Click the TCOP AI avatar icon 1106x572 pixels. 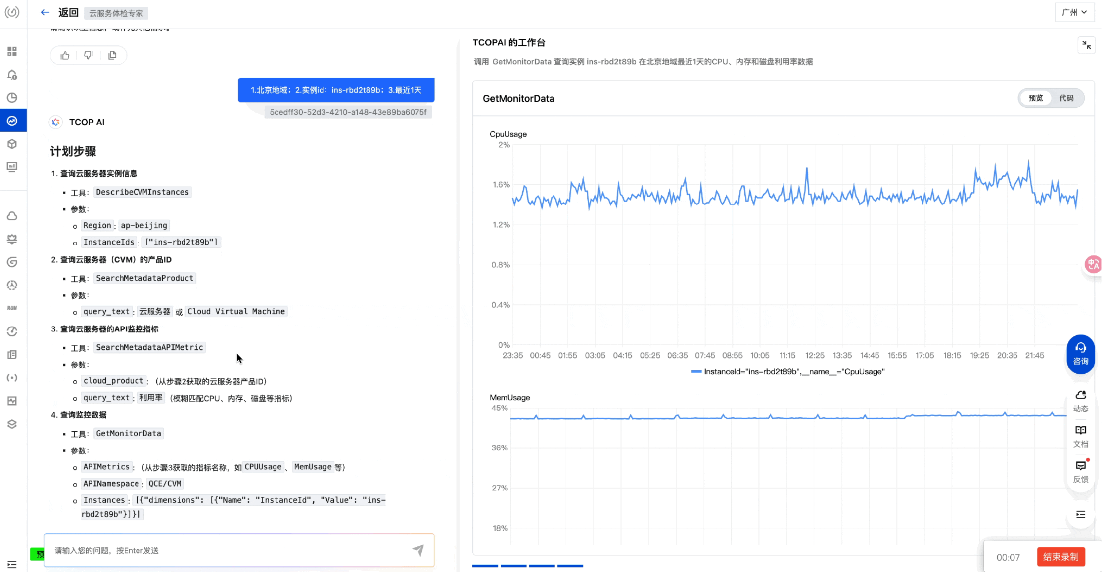coord(56,122)
